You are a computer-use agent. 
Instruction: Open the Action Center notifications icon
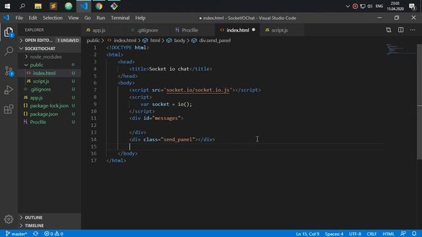coord(412,6)
